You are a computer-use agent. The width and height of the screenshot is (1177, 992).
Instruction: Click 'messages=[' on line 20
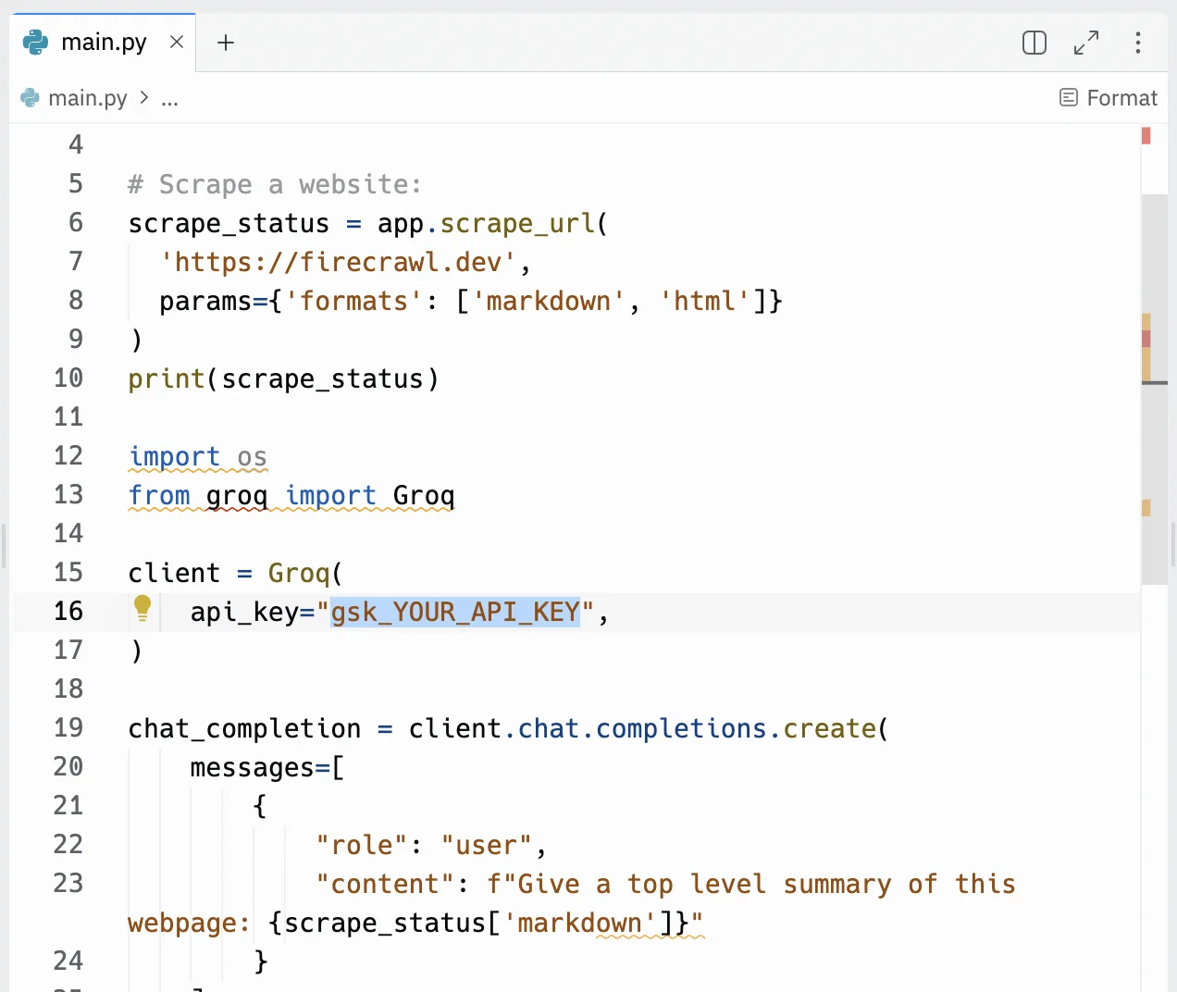point(267,767)
